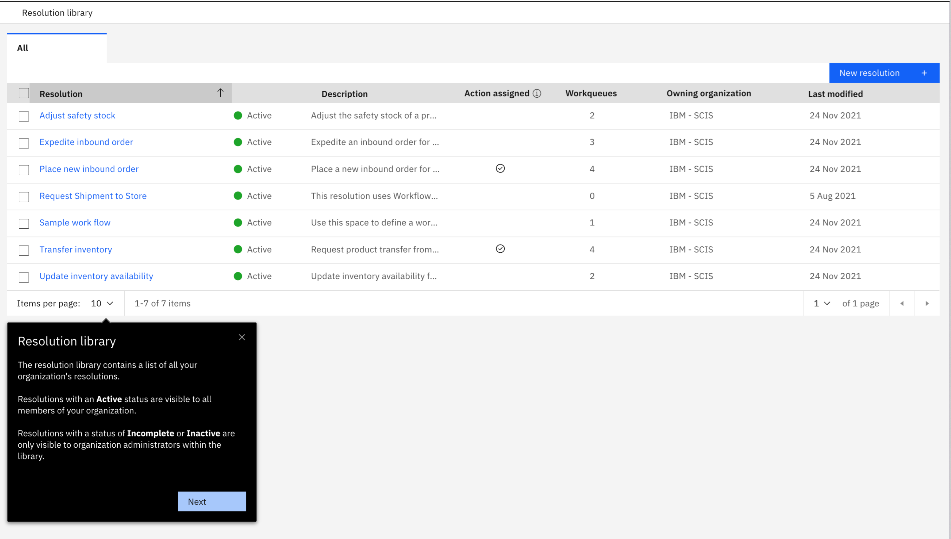Close the Resolution library tooltip
951x539 pixels.
tap(242, 337)
